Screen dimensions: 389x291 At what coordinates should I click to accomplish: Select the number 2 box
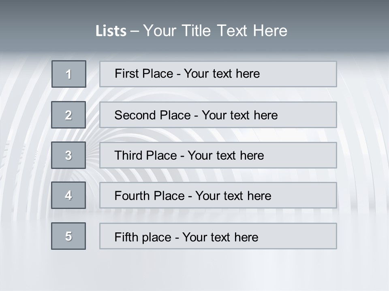click(x=68, y=115)
